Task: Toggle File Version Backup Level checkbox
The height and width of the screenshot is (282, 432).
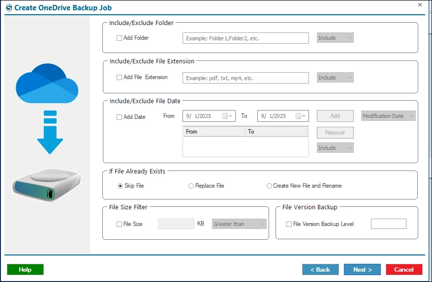Action: tap(289, 224)
